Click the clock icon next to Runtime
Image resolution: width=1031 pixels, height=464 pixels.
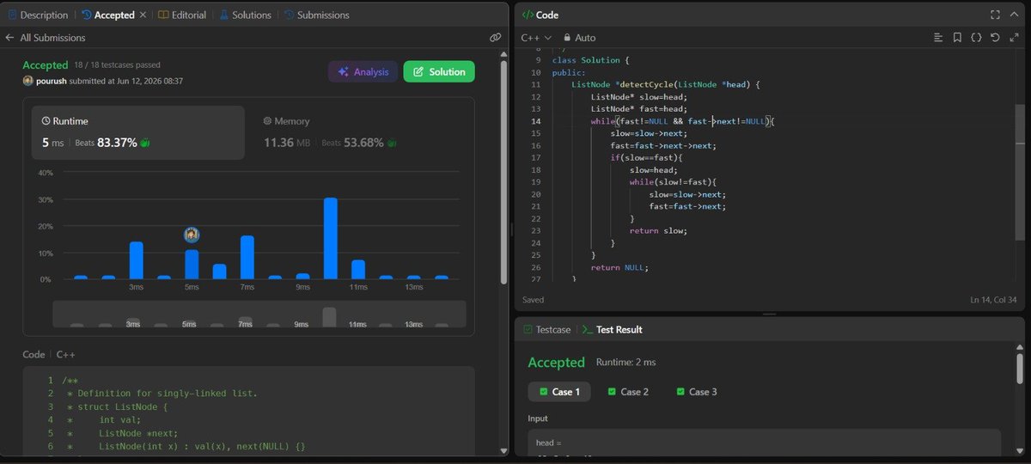pos(46,122)
